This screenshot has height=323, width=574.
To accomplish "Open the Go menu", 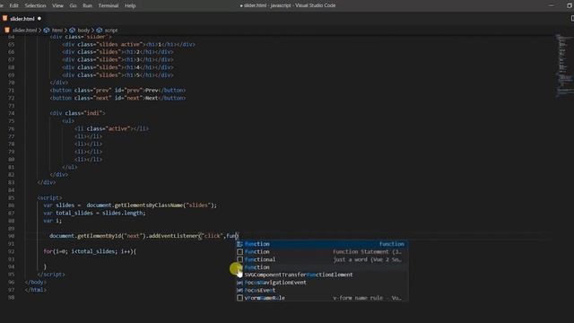I will [73, 5].
